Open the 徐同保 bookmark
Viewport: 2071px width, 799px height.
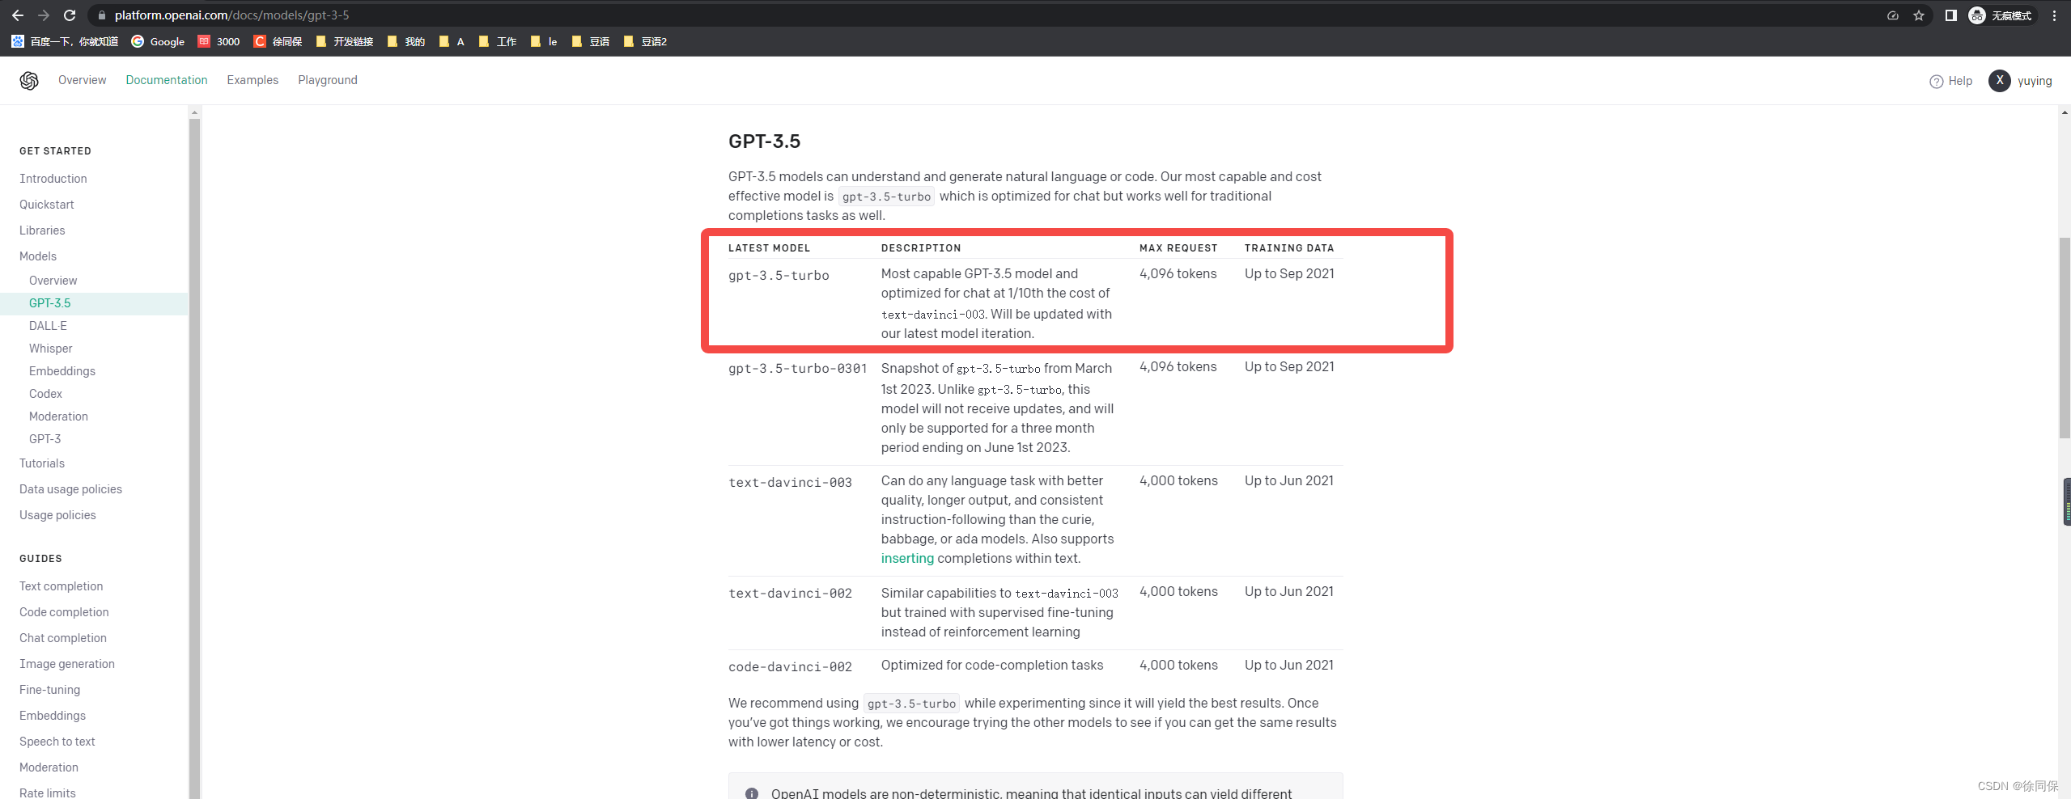click(278, 41)
